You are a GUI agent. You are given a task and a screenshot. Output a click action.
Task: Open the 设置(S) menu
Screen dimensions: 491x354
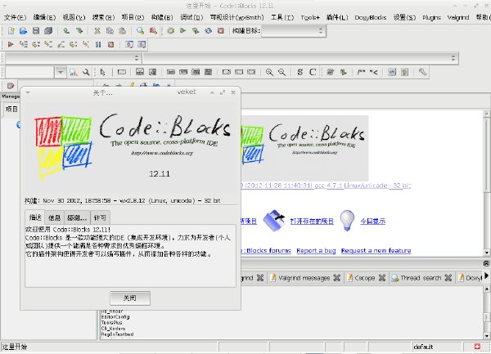(x=404, y=17)
